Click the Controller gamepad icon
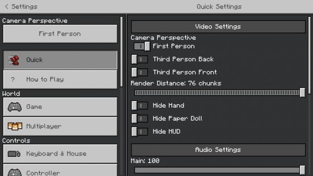313x176 pixels. pyautogui.click(x=15, y=172)
